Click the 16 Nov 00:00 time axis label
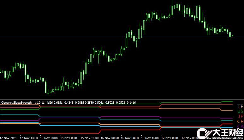Viewport: 244px width, 140px height. pos(110,138)
